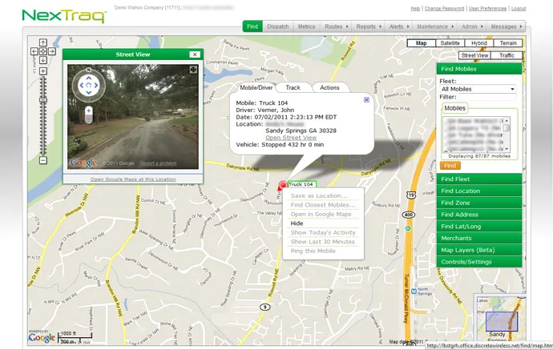Screen dimensions: 553x350
Task: Open the Reports menu dropdown
Action: (x=369, y=26)
